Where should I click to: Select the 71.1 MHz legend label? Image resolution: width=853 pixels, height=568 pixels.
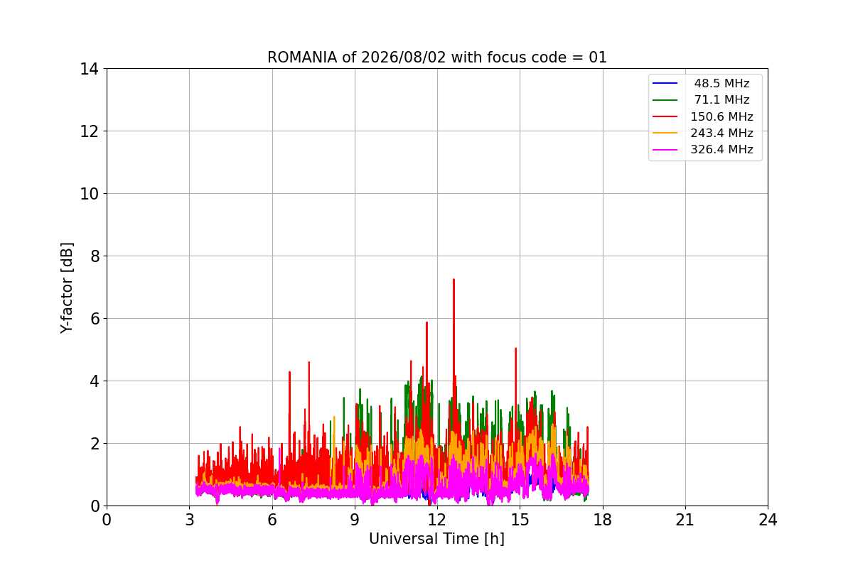pyautogui.click(x=721, y=100)
